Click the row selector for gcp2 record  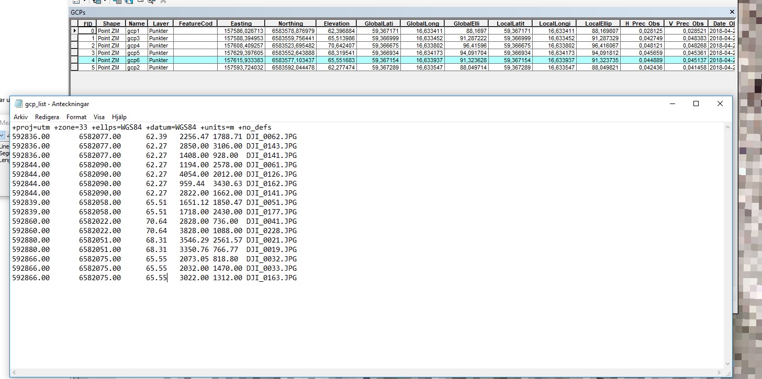(74, 67)
